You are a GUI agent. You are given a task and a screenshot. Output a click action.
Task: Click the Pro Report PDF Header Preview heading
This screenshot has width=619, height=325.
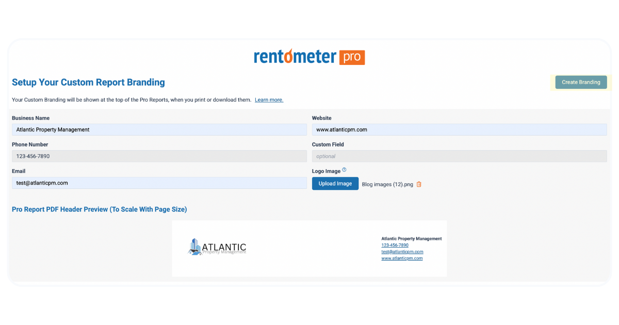pyautogui.click(x=99, y=209)
